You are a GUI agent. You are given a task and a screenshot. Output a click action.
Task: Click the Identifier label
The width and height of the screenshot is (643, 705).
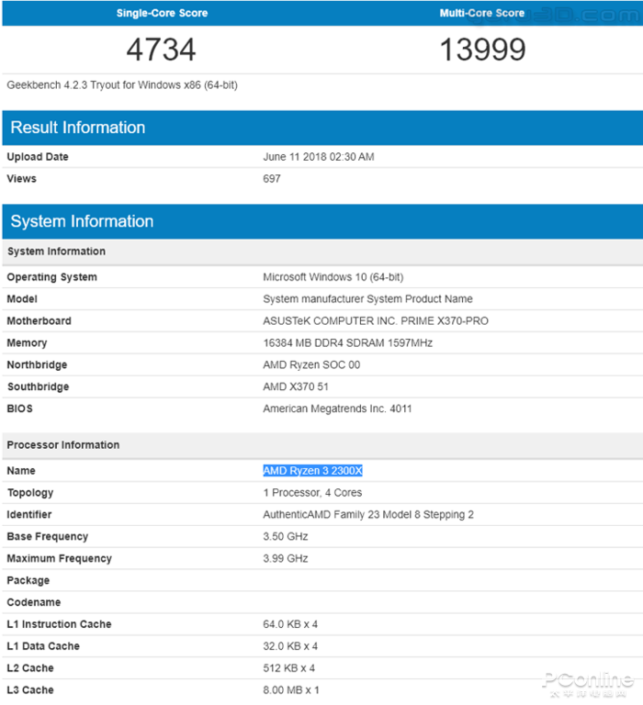[x=29, y=515]
